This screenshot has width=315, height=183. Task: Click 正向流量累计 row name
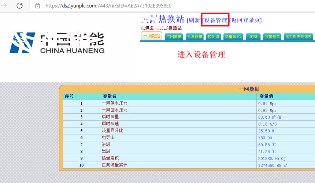pos(115,165)
